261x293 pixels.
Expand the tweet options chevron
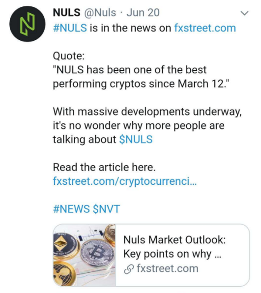[244, 13]
